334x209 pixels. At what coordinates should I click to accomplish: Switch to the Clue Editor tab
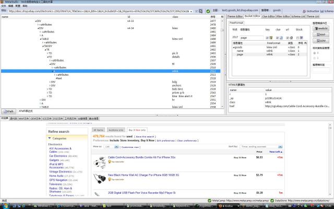(268, 16)
